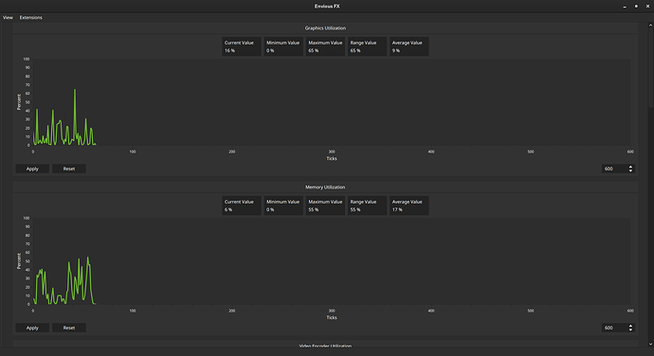Viewport: 654px width, 356px height.
Task: Increase Memory Utilization ticks with up arrow
Action: [x=630, y=326]
